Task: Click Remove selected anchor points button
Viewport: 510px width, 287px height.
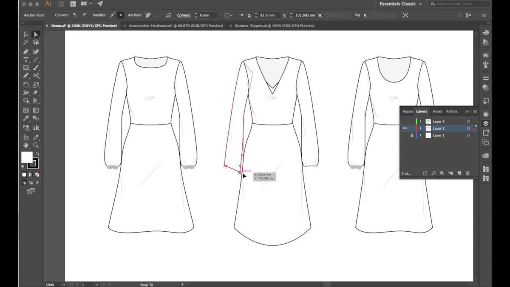Action: 148,15
